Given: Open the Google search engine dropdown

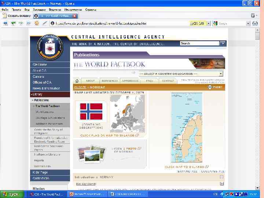Looking at the screenshot, I should 248,23.
